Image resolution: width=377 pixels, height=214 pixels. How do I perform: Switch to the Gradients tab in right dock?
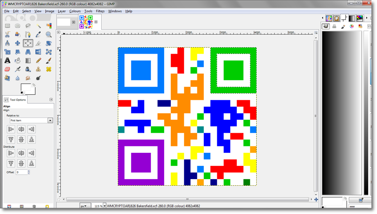352,18
